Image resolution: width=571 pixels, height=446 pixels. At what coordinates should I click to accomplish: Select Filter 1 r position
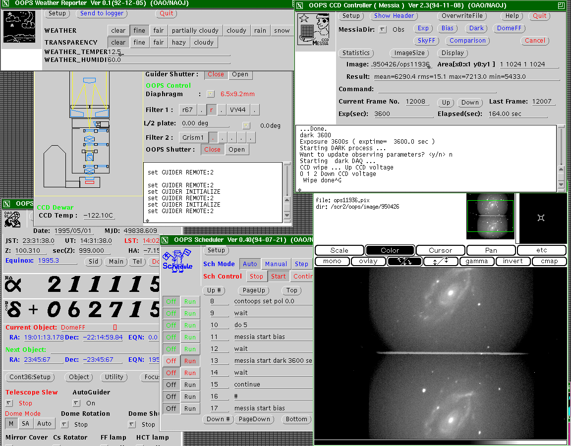click(211, 110)
